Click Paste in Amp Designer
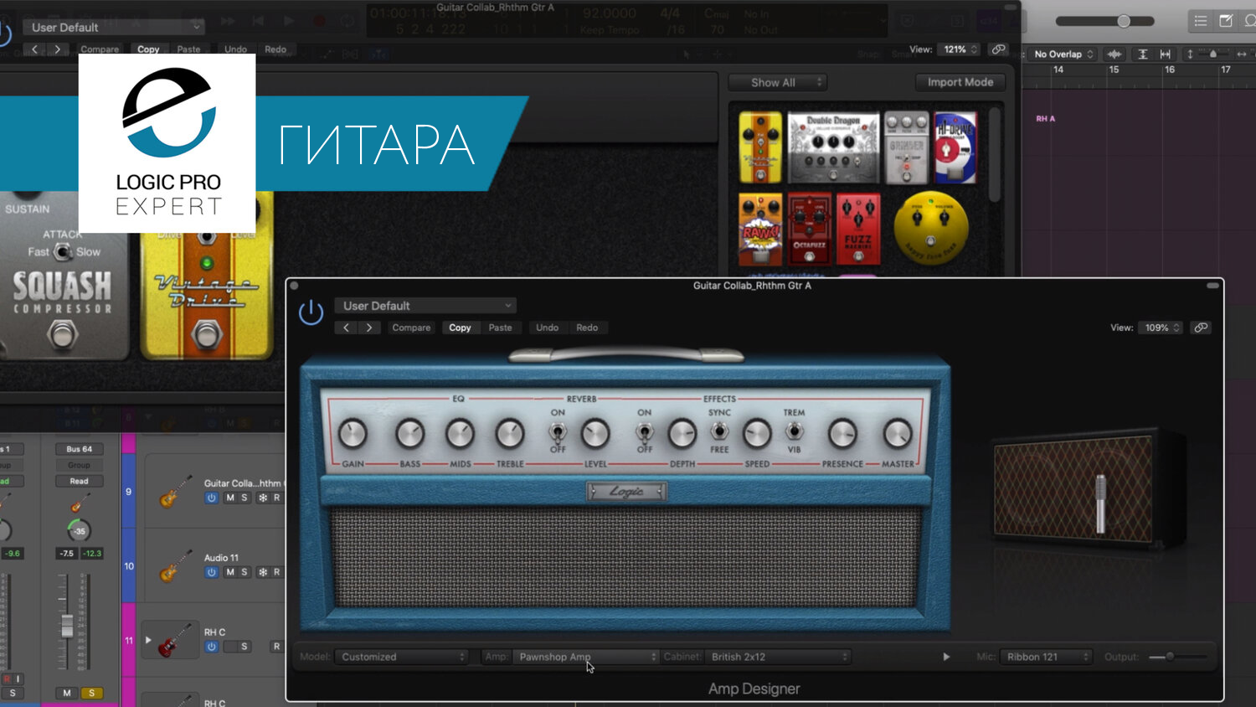 pyautogui.click(x=500, y=328)
